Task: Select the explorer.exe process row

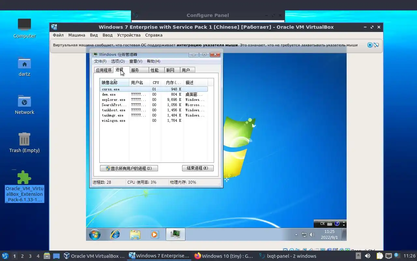Action: (x=154, y=100)
